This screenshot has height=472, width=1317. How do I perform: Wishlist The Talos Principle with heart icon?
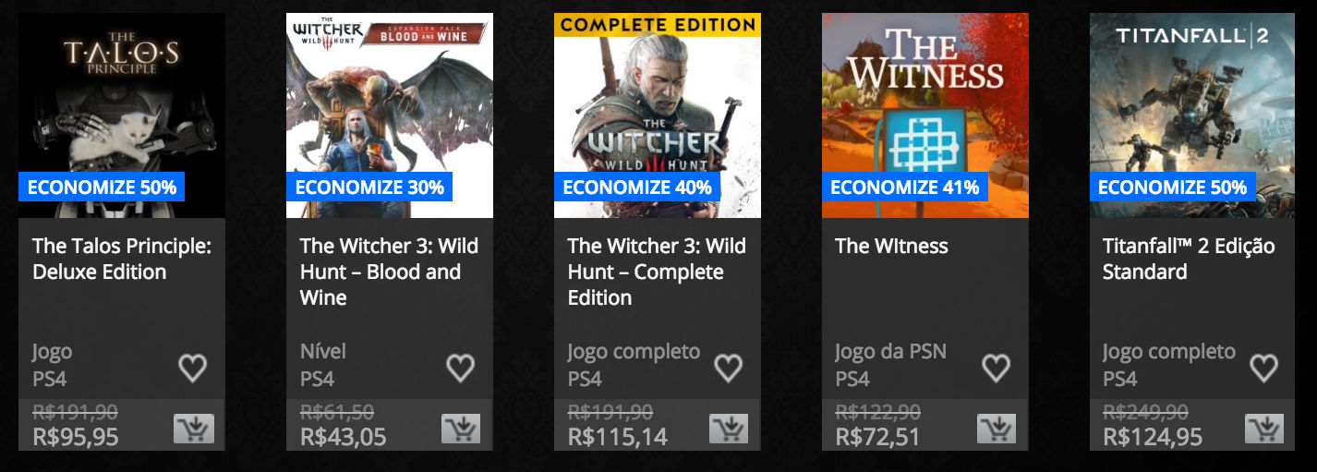pos(192,368)
